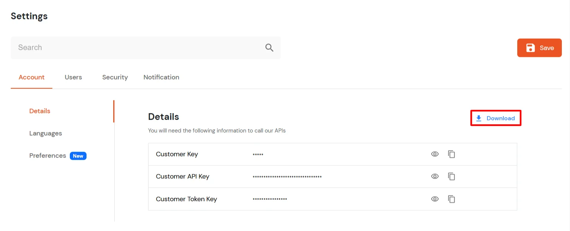
Task: Click the copy icon in the middle row
Action: pyautogui.click(x=452, y=176)
